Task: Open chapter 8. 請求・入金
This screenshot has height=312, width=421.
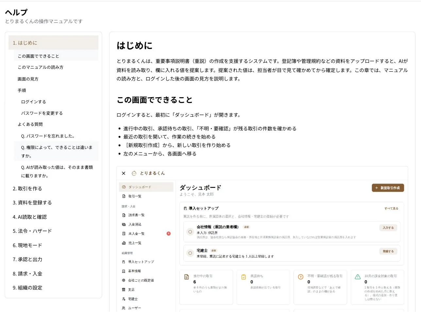Action: point(53,274)
